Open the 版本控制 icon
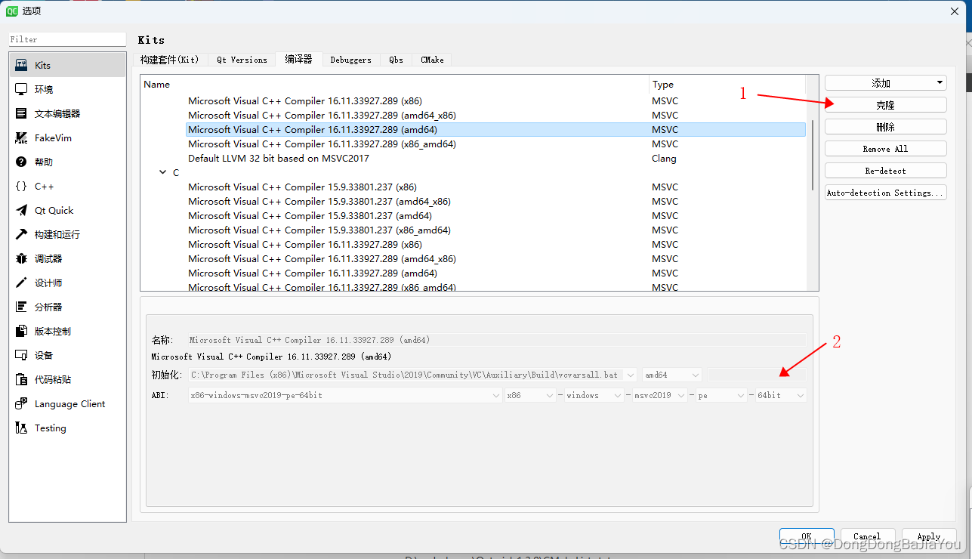 click(21, 332)
